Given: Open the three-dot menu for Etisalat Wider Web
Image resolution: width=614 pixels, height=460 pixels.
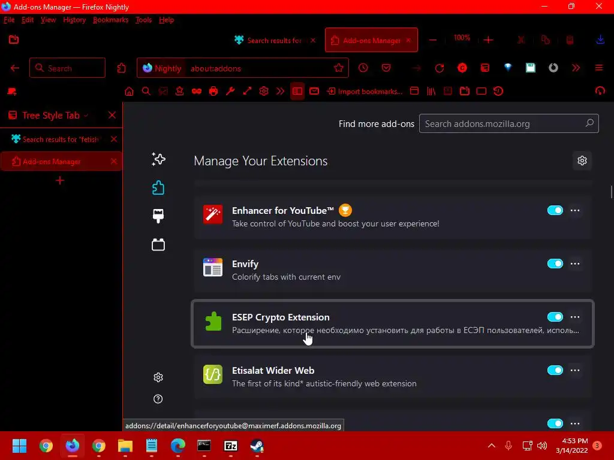Looking at the screenshot, I should click(x=575, y=370).
